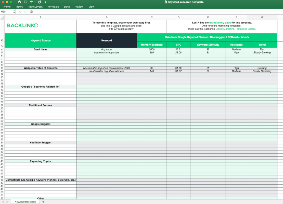Confirm cell entry with the checkmark icon
This screenshot has width=283, height=204.
pyautogui.click(x=25, y=11)
